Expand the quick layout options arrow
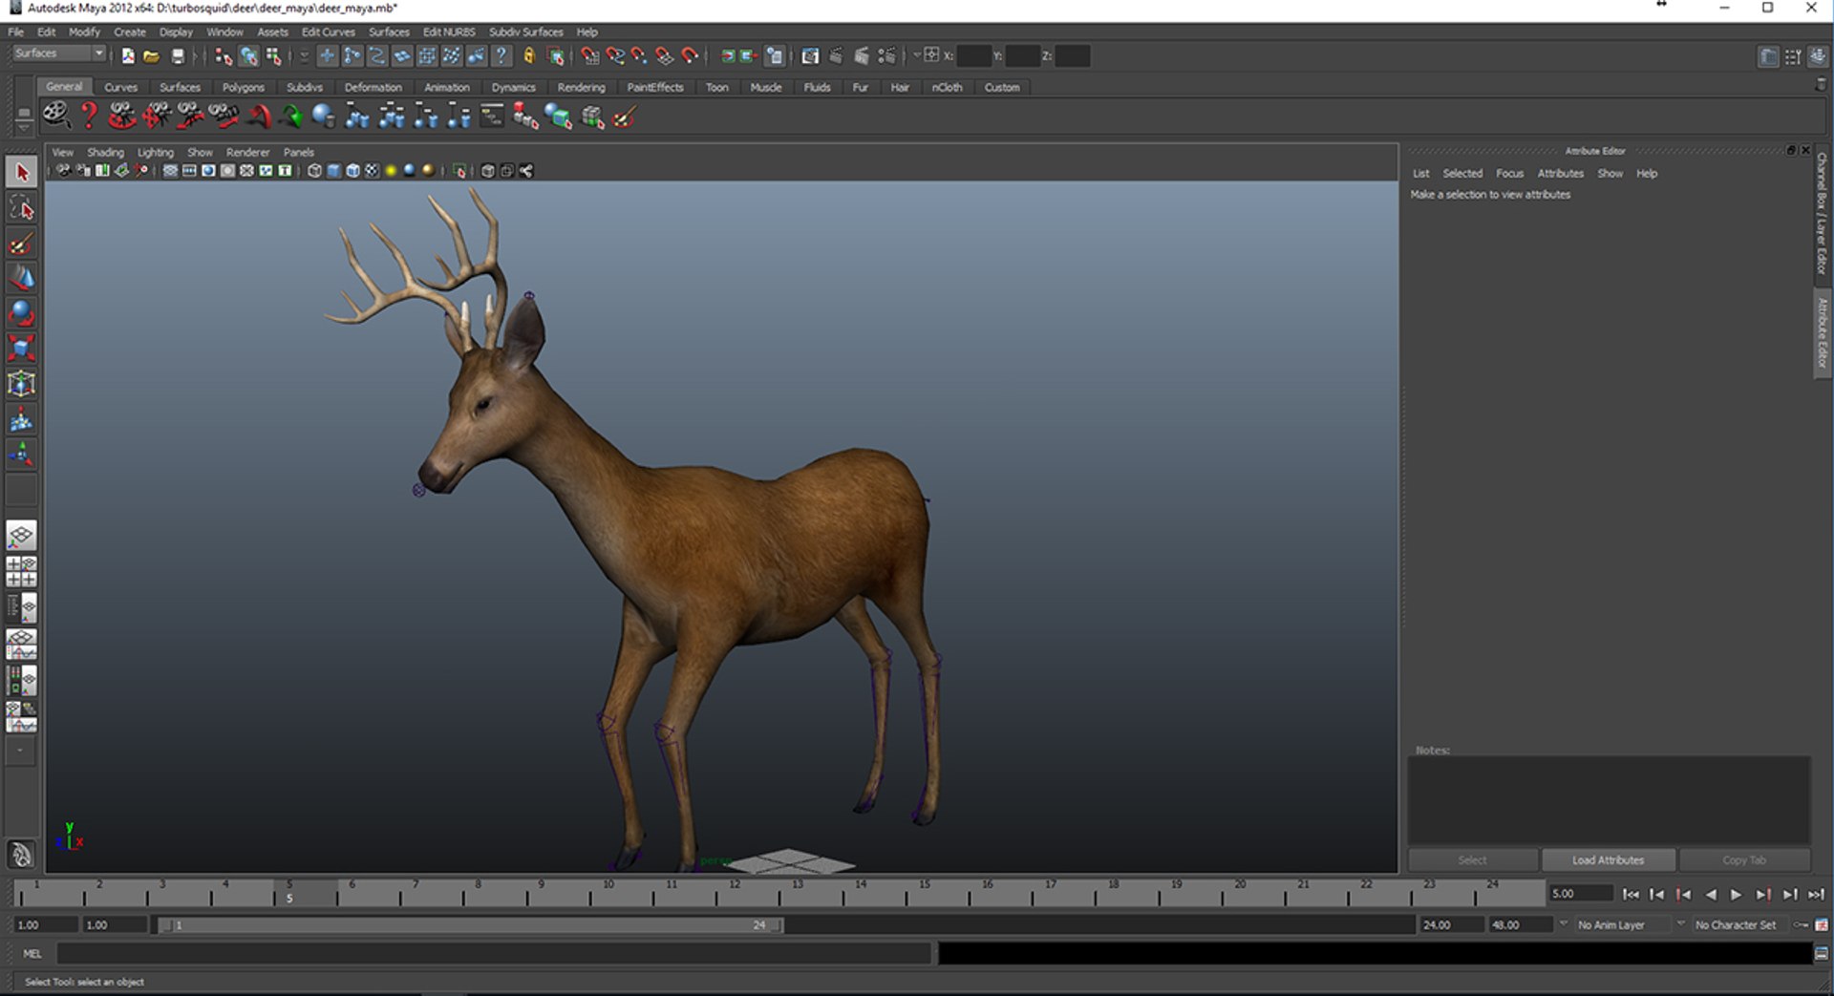Viewport: 1834px width, 996px height. [19, 751]
